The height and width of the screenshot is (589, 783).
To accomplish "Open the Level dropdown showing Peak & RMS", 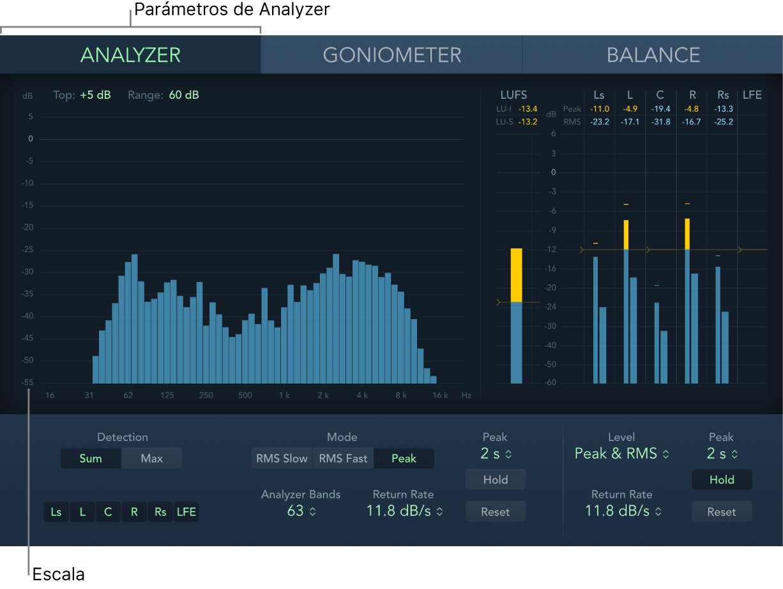I will (621, 454).
